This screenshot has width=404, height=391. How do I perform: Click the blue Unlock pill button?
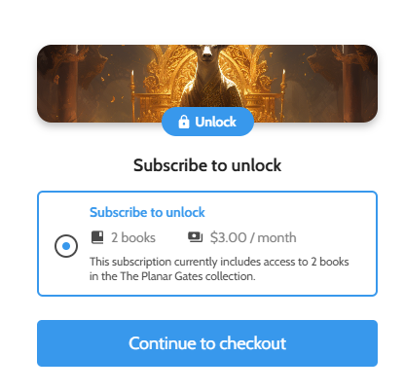click(207, 122)
